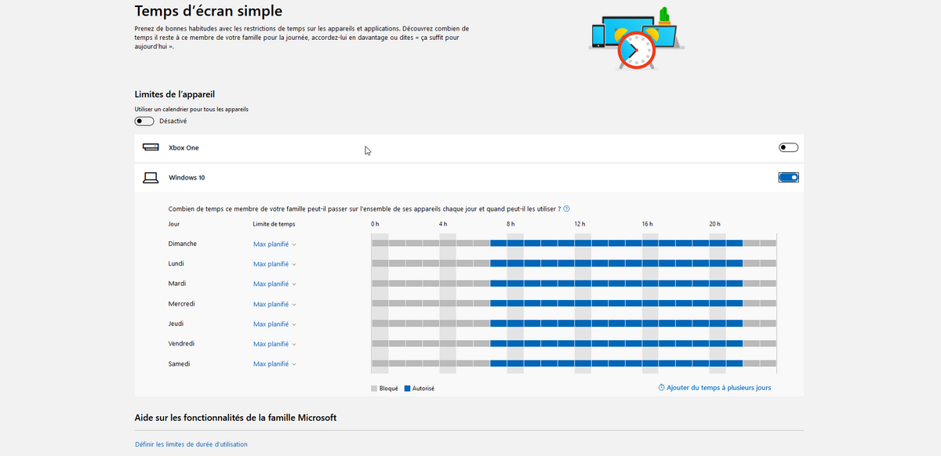Click the Mercredi schedule timeline bar

574,303
